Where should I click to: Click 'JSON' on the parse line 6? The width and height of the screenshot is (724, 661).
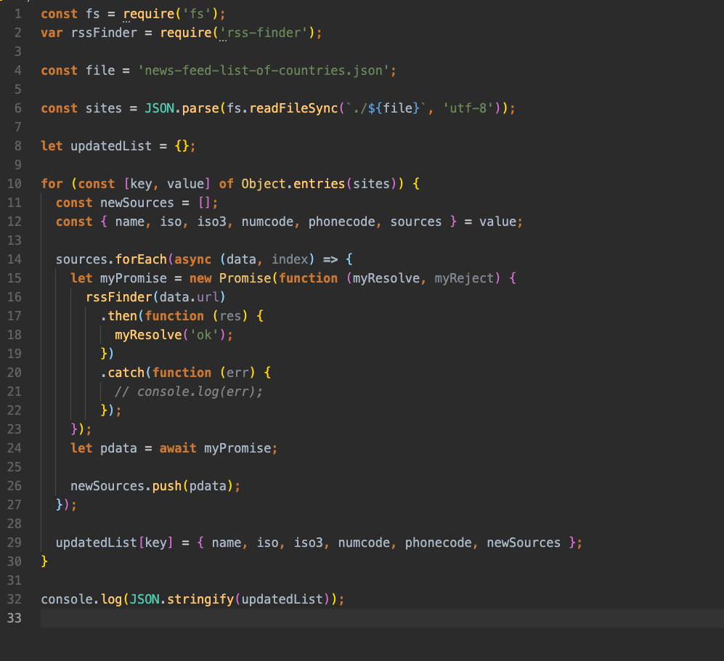[x=159, y=108]
